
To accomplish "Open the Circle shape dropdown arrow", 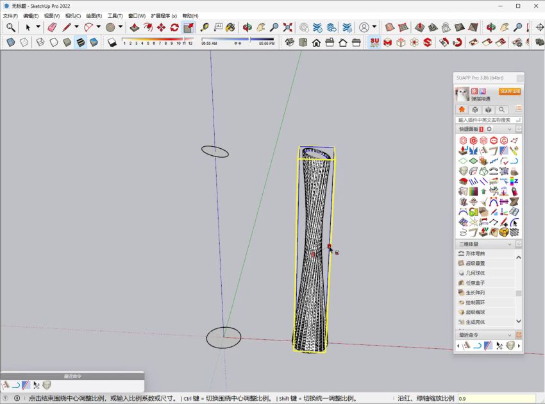I will [x=121, y=27].
